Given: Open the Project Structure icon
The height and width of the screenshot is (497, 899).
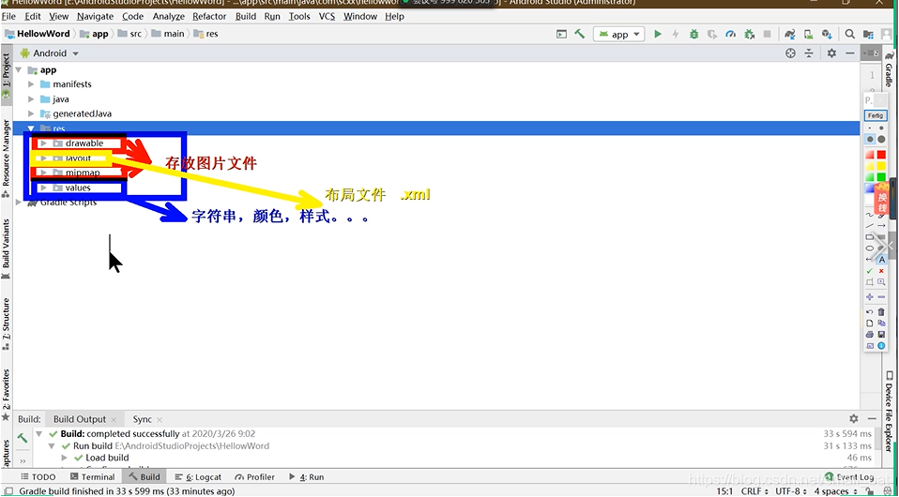Looking at the screenshot, I should pos(869,34).
